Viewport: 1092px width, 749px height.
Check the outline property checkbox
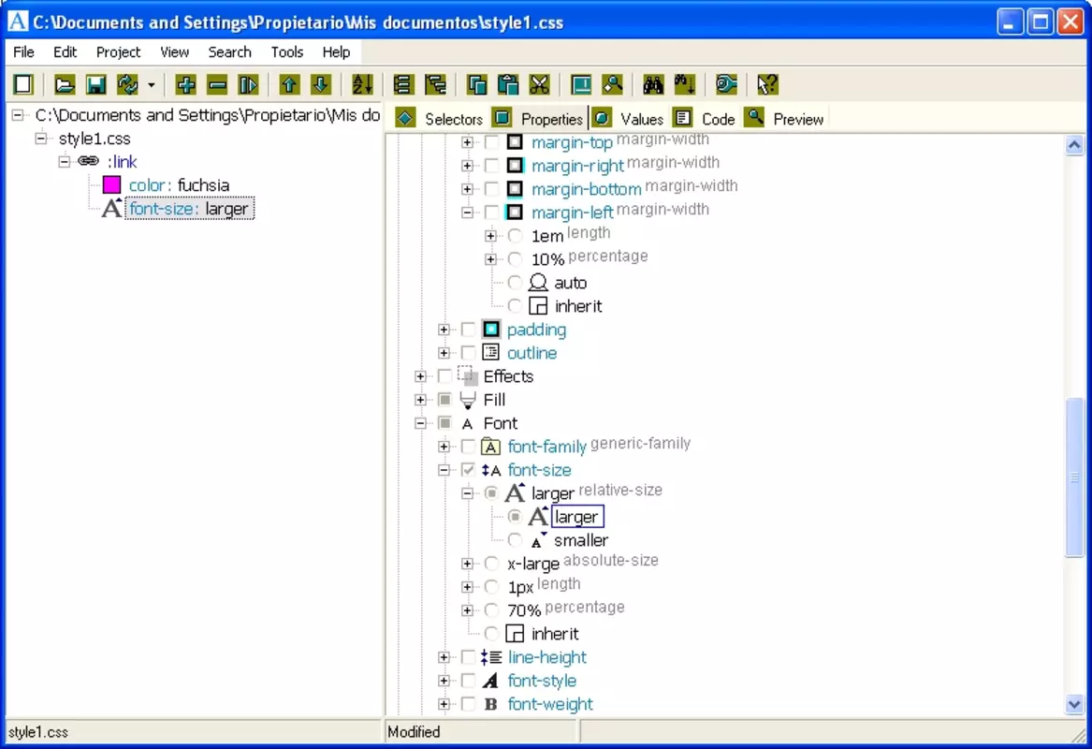pos(468,353)
